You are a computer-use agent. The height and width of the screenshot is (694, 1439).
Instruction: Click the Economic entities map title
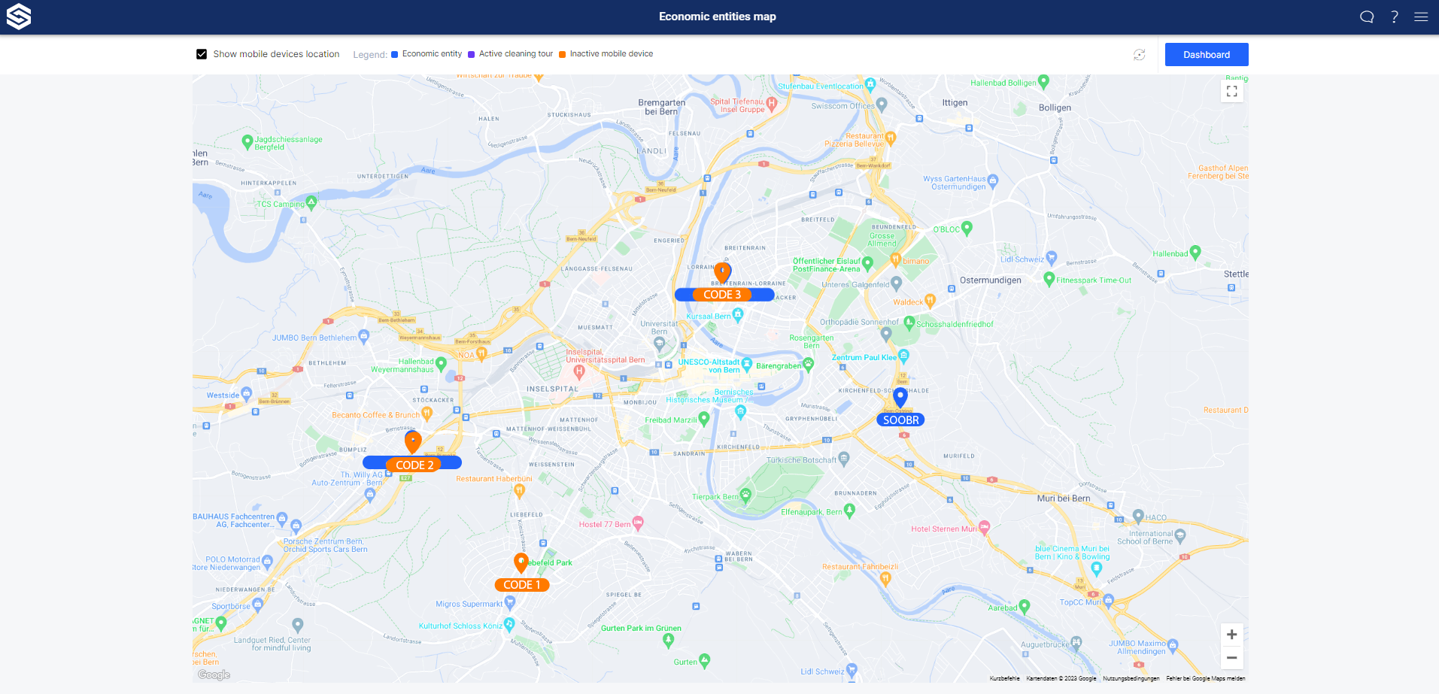coord(718,17)
